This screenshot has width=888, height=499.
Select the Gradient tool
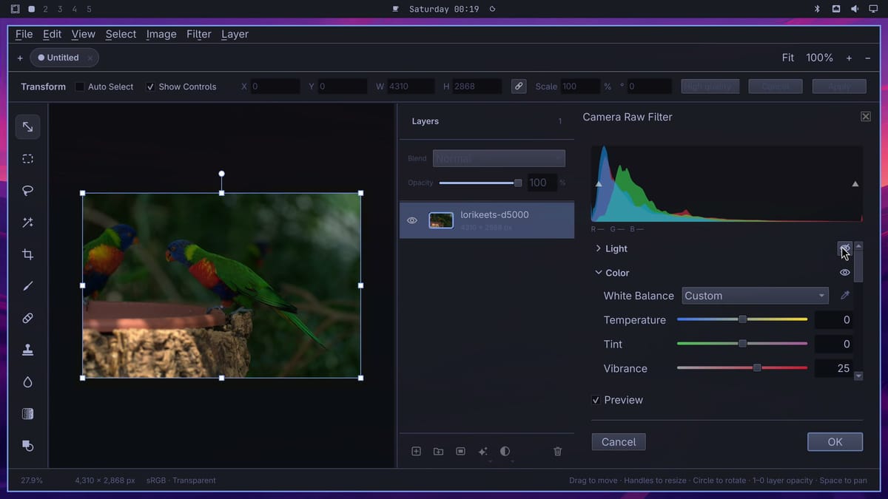[x=27, y=414]
